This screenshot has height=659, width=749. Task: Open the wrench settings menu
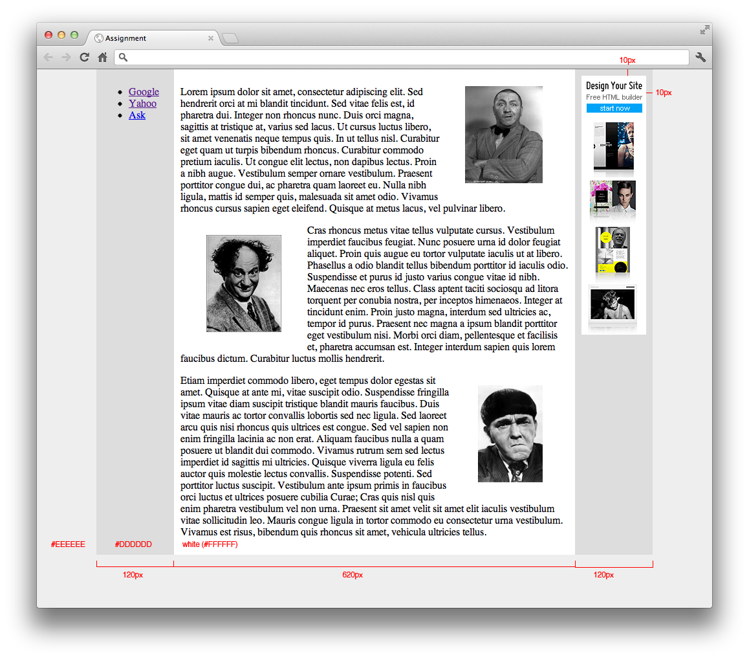(700, 58)
